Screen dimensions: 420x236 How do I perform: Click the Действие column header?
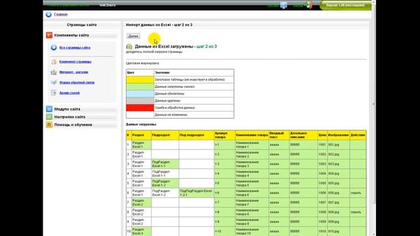pyautogui.click(x=358, y=135)
